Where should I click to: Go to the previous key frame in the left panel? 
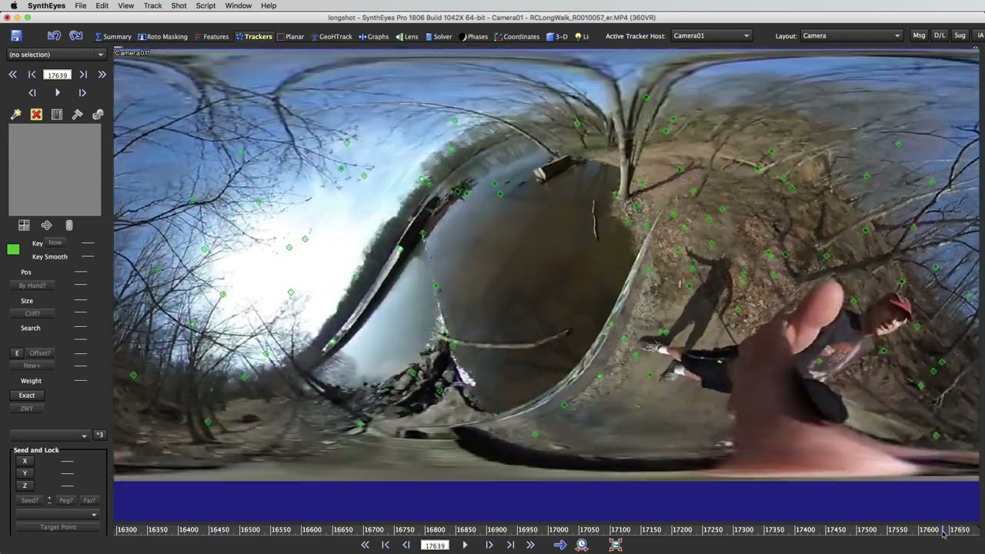32,75
